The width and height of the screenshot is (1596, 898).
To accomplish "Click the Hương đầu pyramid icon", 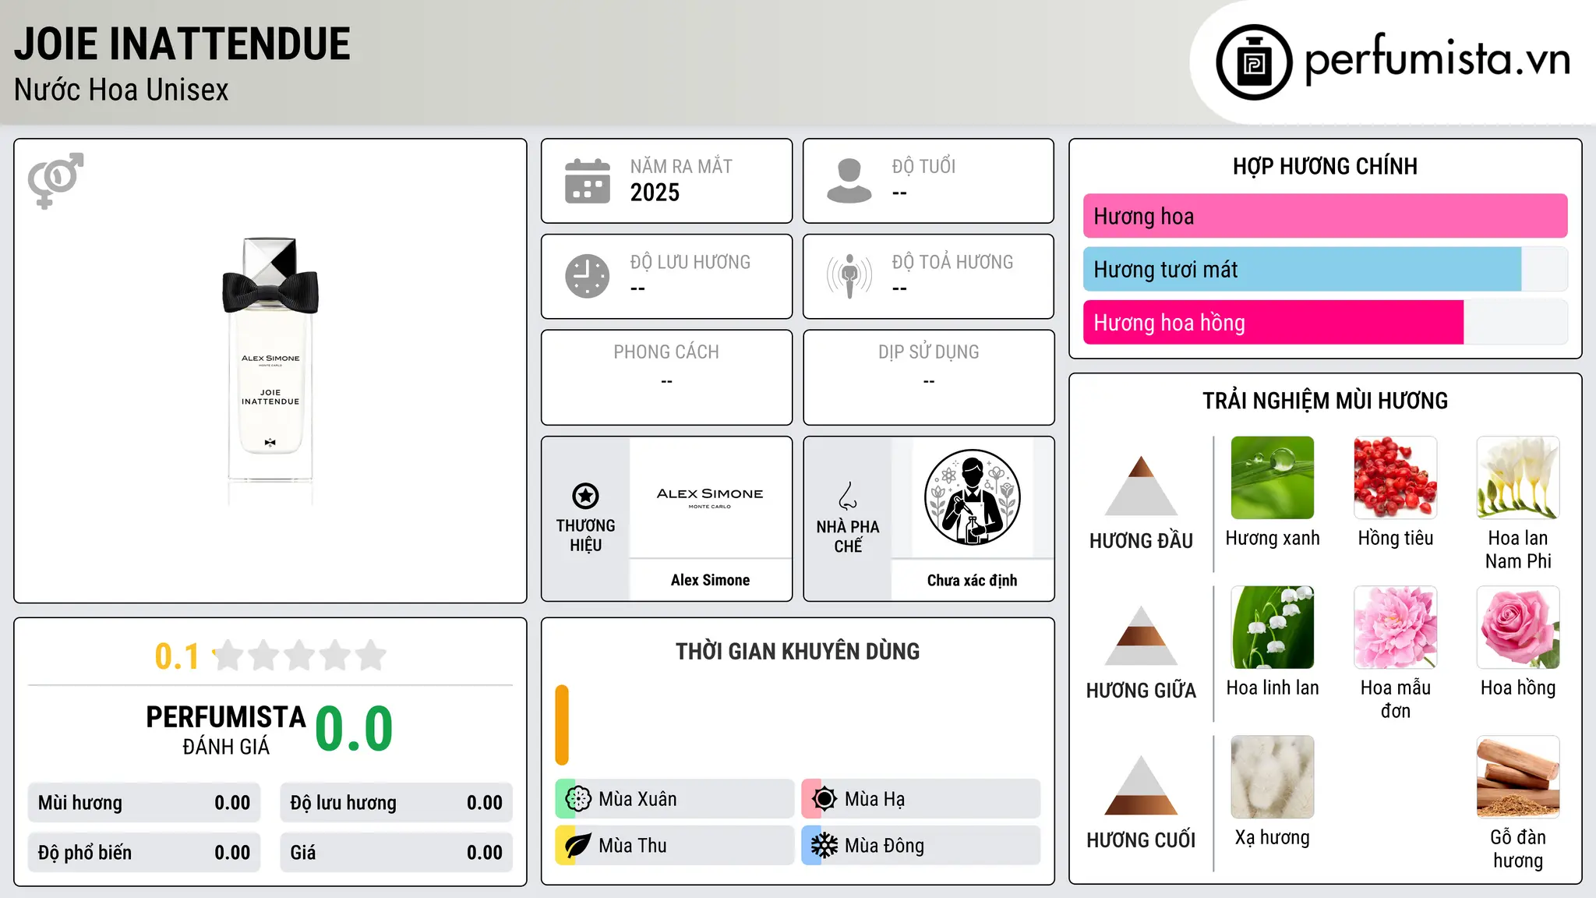I will (1142, 486).
